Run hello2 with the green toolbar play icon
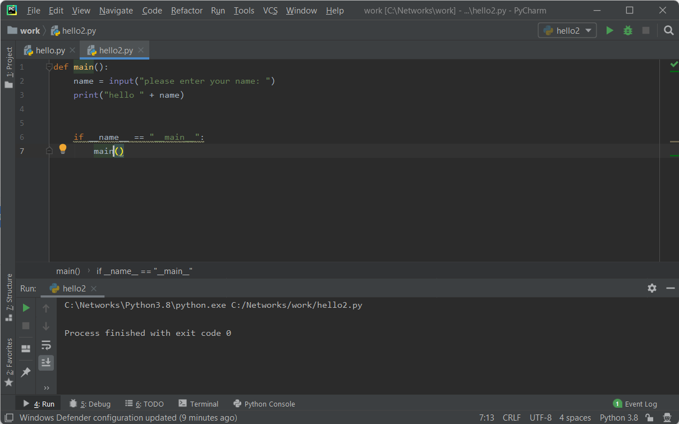679x424 pixels. point(609,31)
